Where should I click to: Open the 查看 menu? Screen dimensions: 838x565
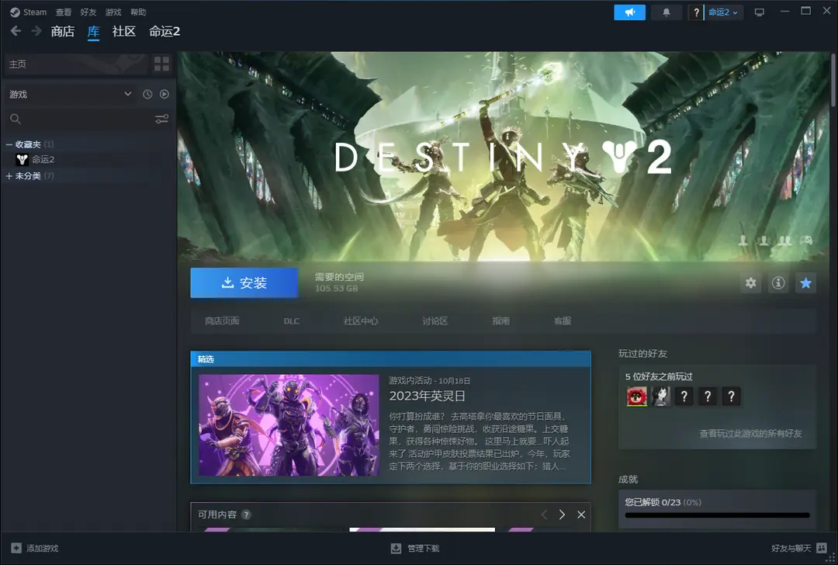(x=63, y=12)
